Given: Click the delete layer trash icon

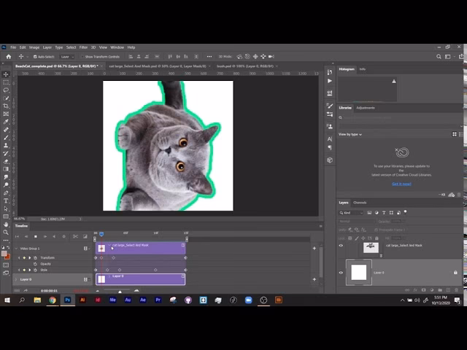Looking at the screenshot, I should [457, 290].
